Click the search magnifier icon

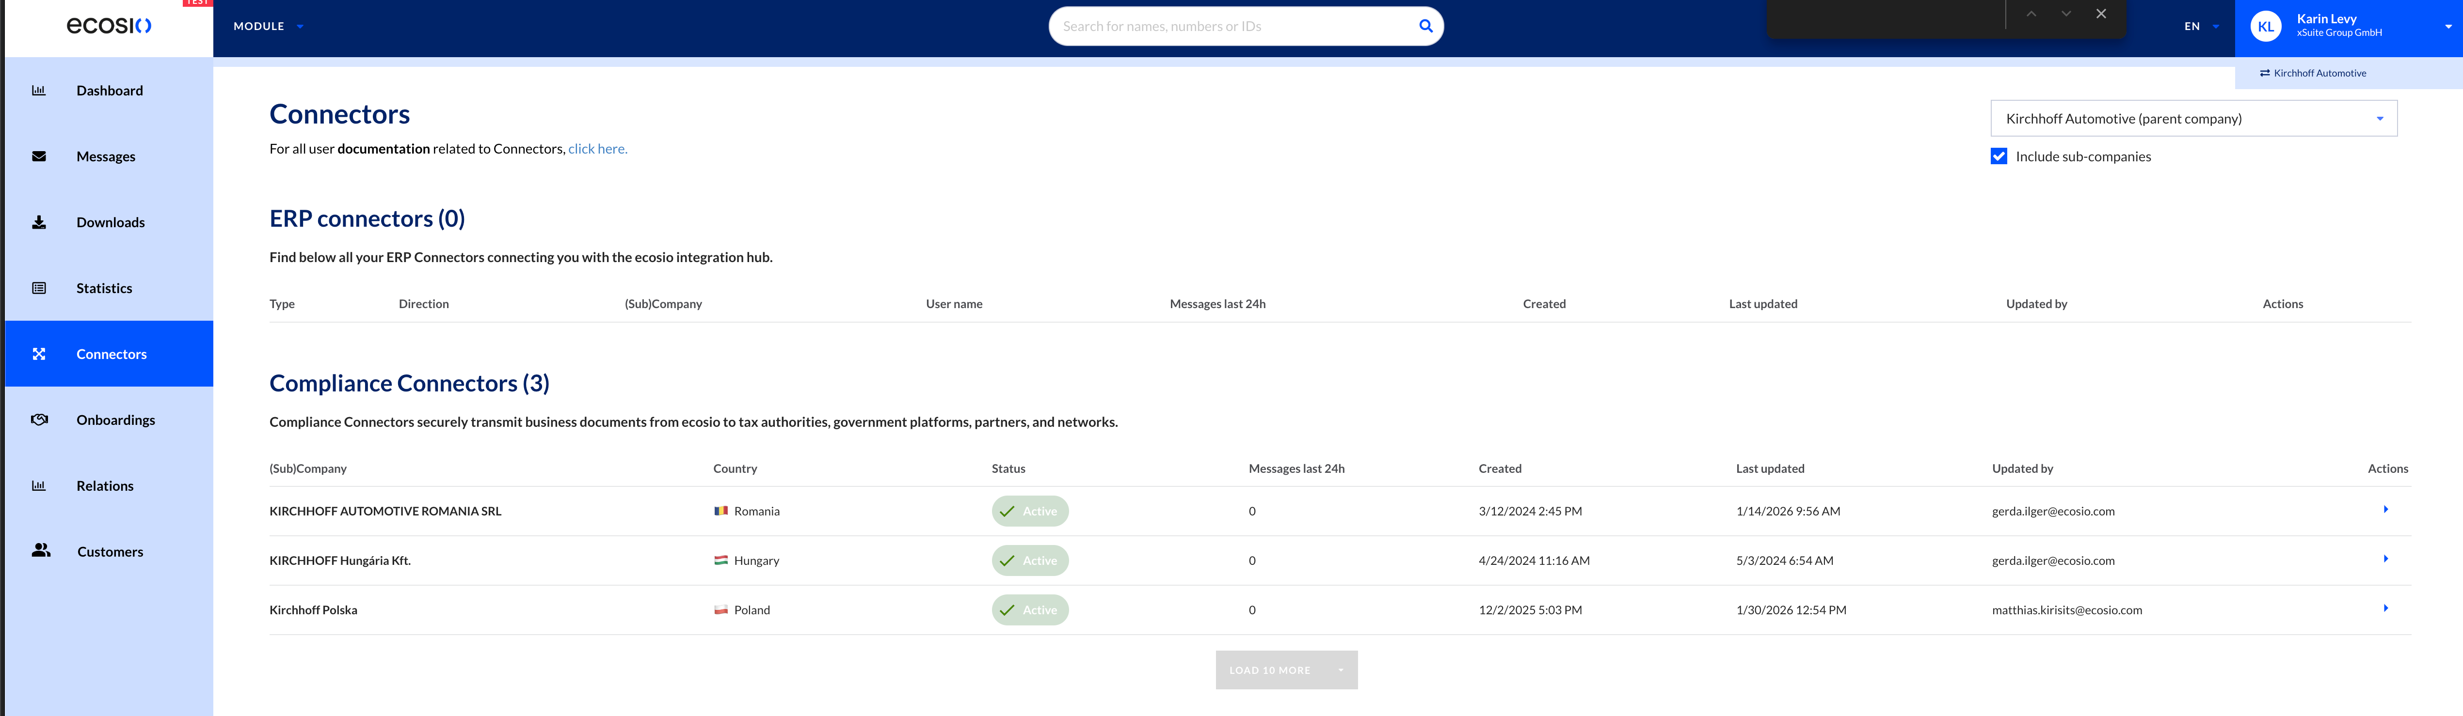[1425, 27]
